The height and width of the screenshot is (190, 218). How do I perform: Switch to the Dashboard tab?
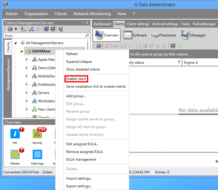pos(102,24)
